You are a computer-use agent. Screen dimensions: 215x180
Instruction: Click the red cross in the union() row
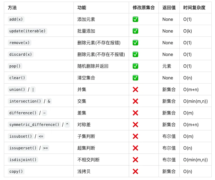[135, 89]
